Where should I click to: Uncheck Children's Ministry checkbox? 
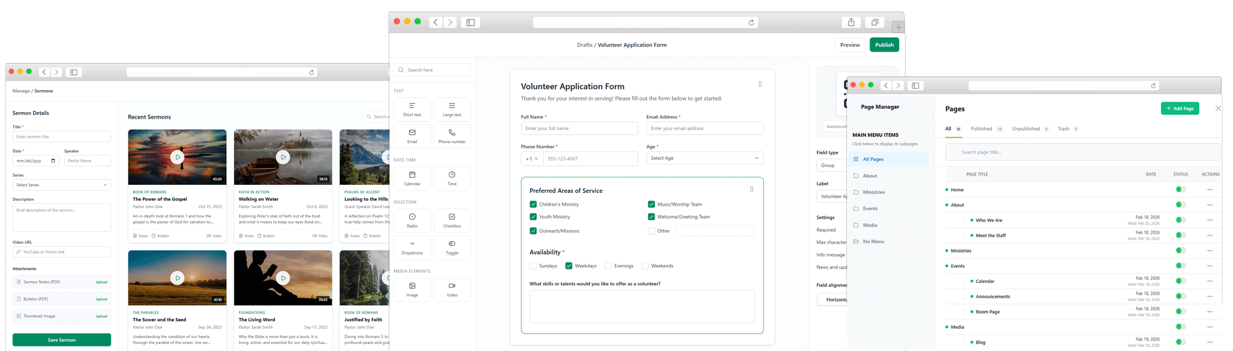pos(533,204)
